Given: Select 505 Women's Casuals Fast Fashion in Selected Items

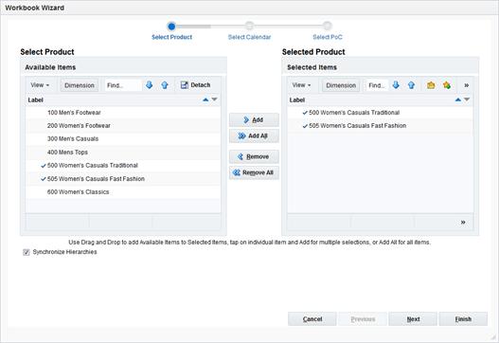Looking at the screenshot, I should [380, 126].
